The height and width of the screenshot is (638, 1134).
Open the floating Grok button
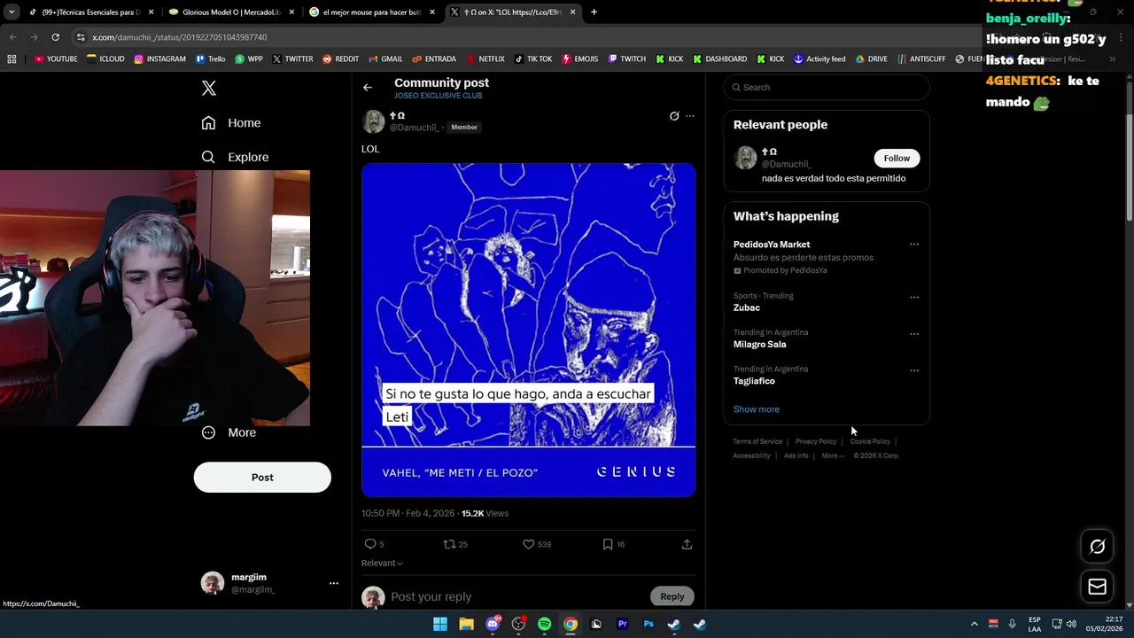(x=1097, y=547)
